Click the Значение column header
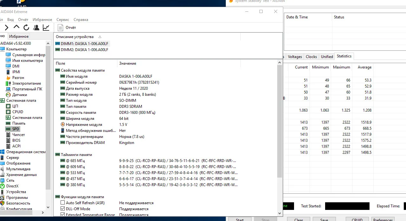 coord(179,63)
